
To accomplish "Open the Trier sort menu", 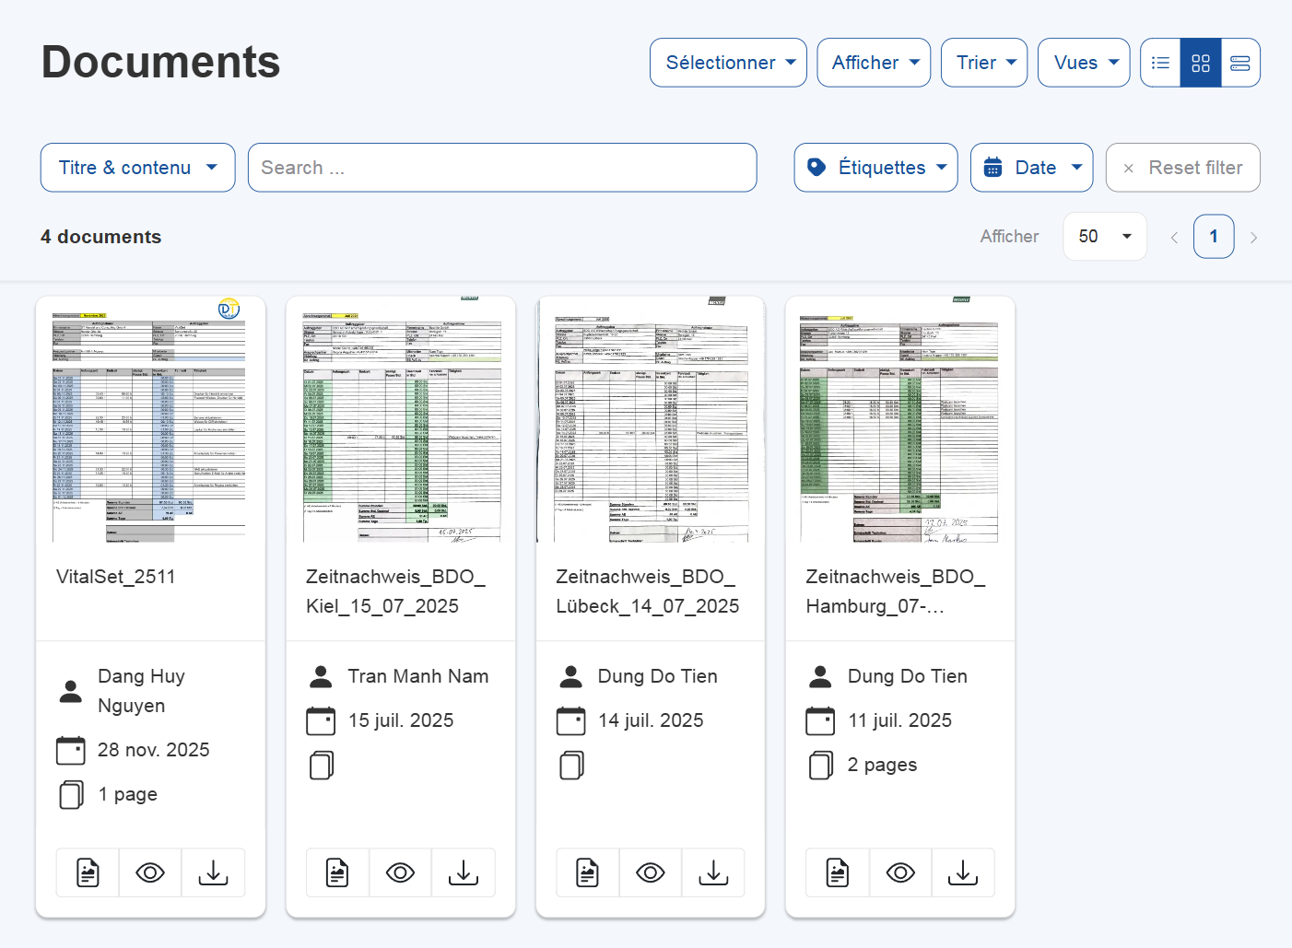I will tap(983, 63).
